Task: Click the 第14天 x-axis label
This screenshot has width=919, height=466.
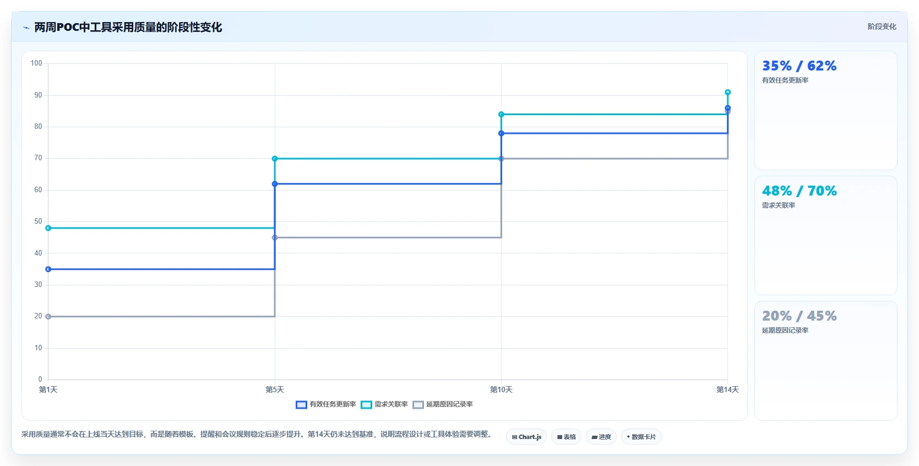Action: click(727, 389)
